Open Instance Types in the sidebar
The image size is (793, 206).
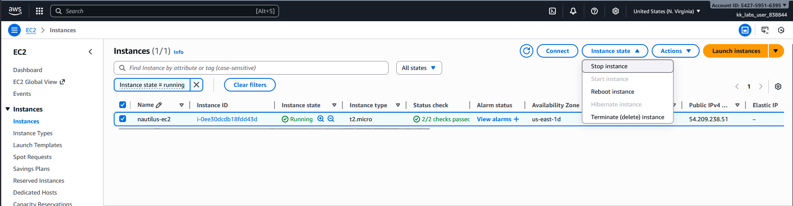tap(33, 133)
